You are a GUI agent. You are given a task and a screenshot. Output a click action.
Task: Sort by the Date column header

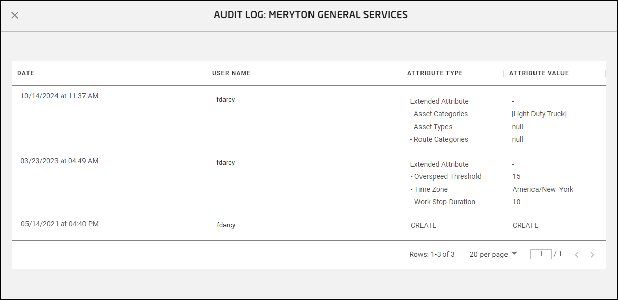(x=26, y=73)
